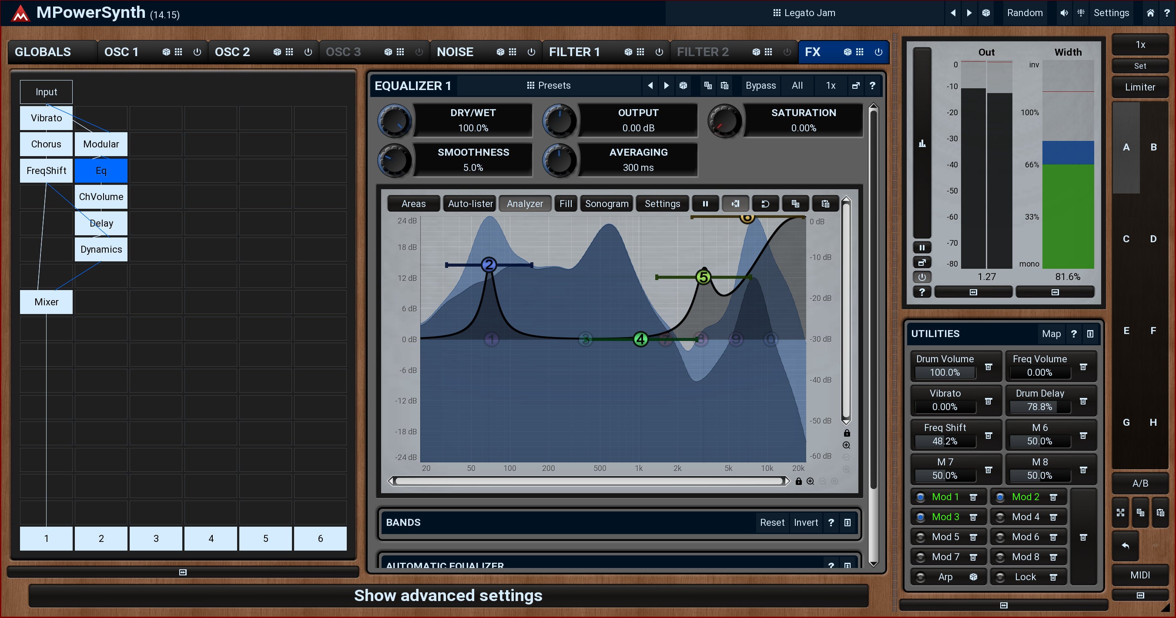Screen dimensions: 1176x618
Task: Enable the Mod 4 modulator toggle
Action: (1000, 517)
